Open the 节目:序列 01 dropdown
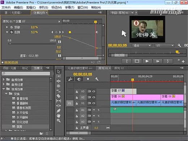This screenshot has width=188, height=141. pos(132,13)
